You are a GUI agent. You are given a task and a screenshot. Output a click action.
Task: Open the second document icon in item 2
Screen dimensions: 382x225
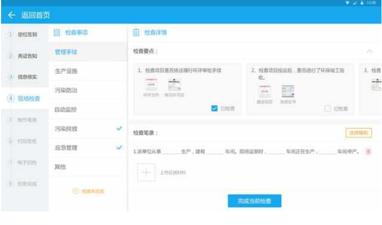tap(287, 92)
